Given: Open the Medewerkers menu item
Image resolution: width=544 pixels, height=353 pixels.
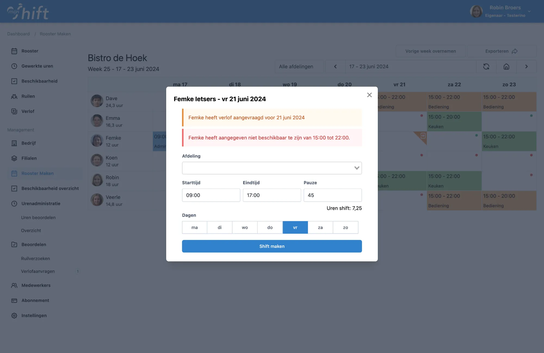Looking at the screenshot, I should [x=36, y=285].
